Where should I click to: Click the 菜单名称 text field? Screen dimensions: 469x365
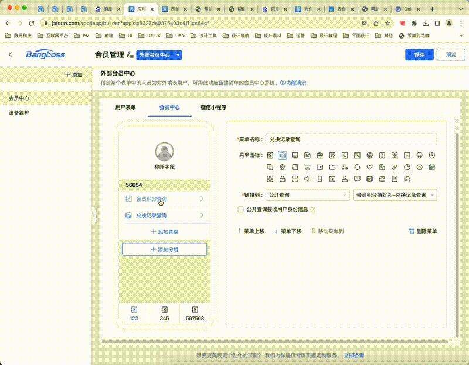[x=351, y=139]
